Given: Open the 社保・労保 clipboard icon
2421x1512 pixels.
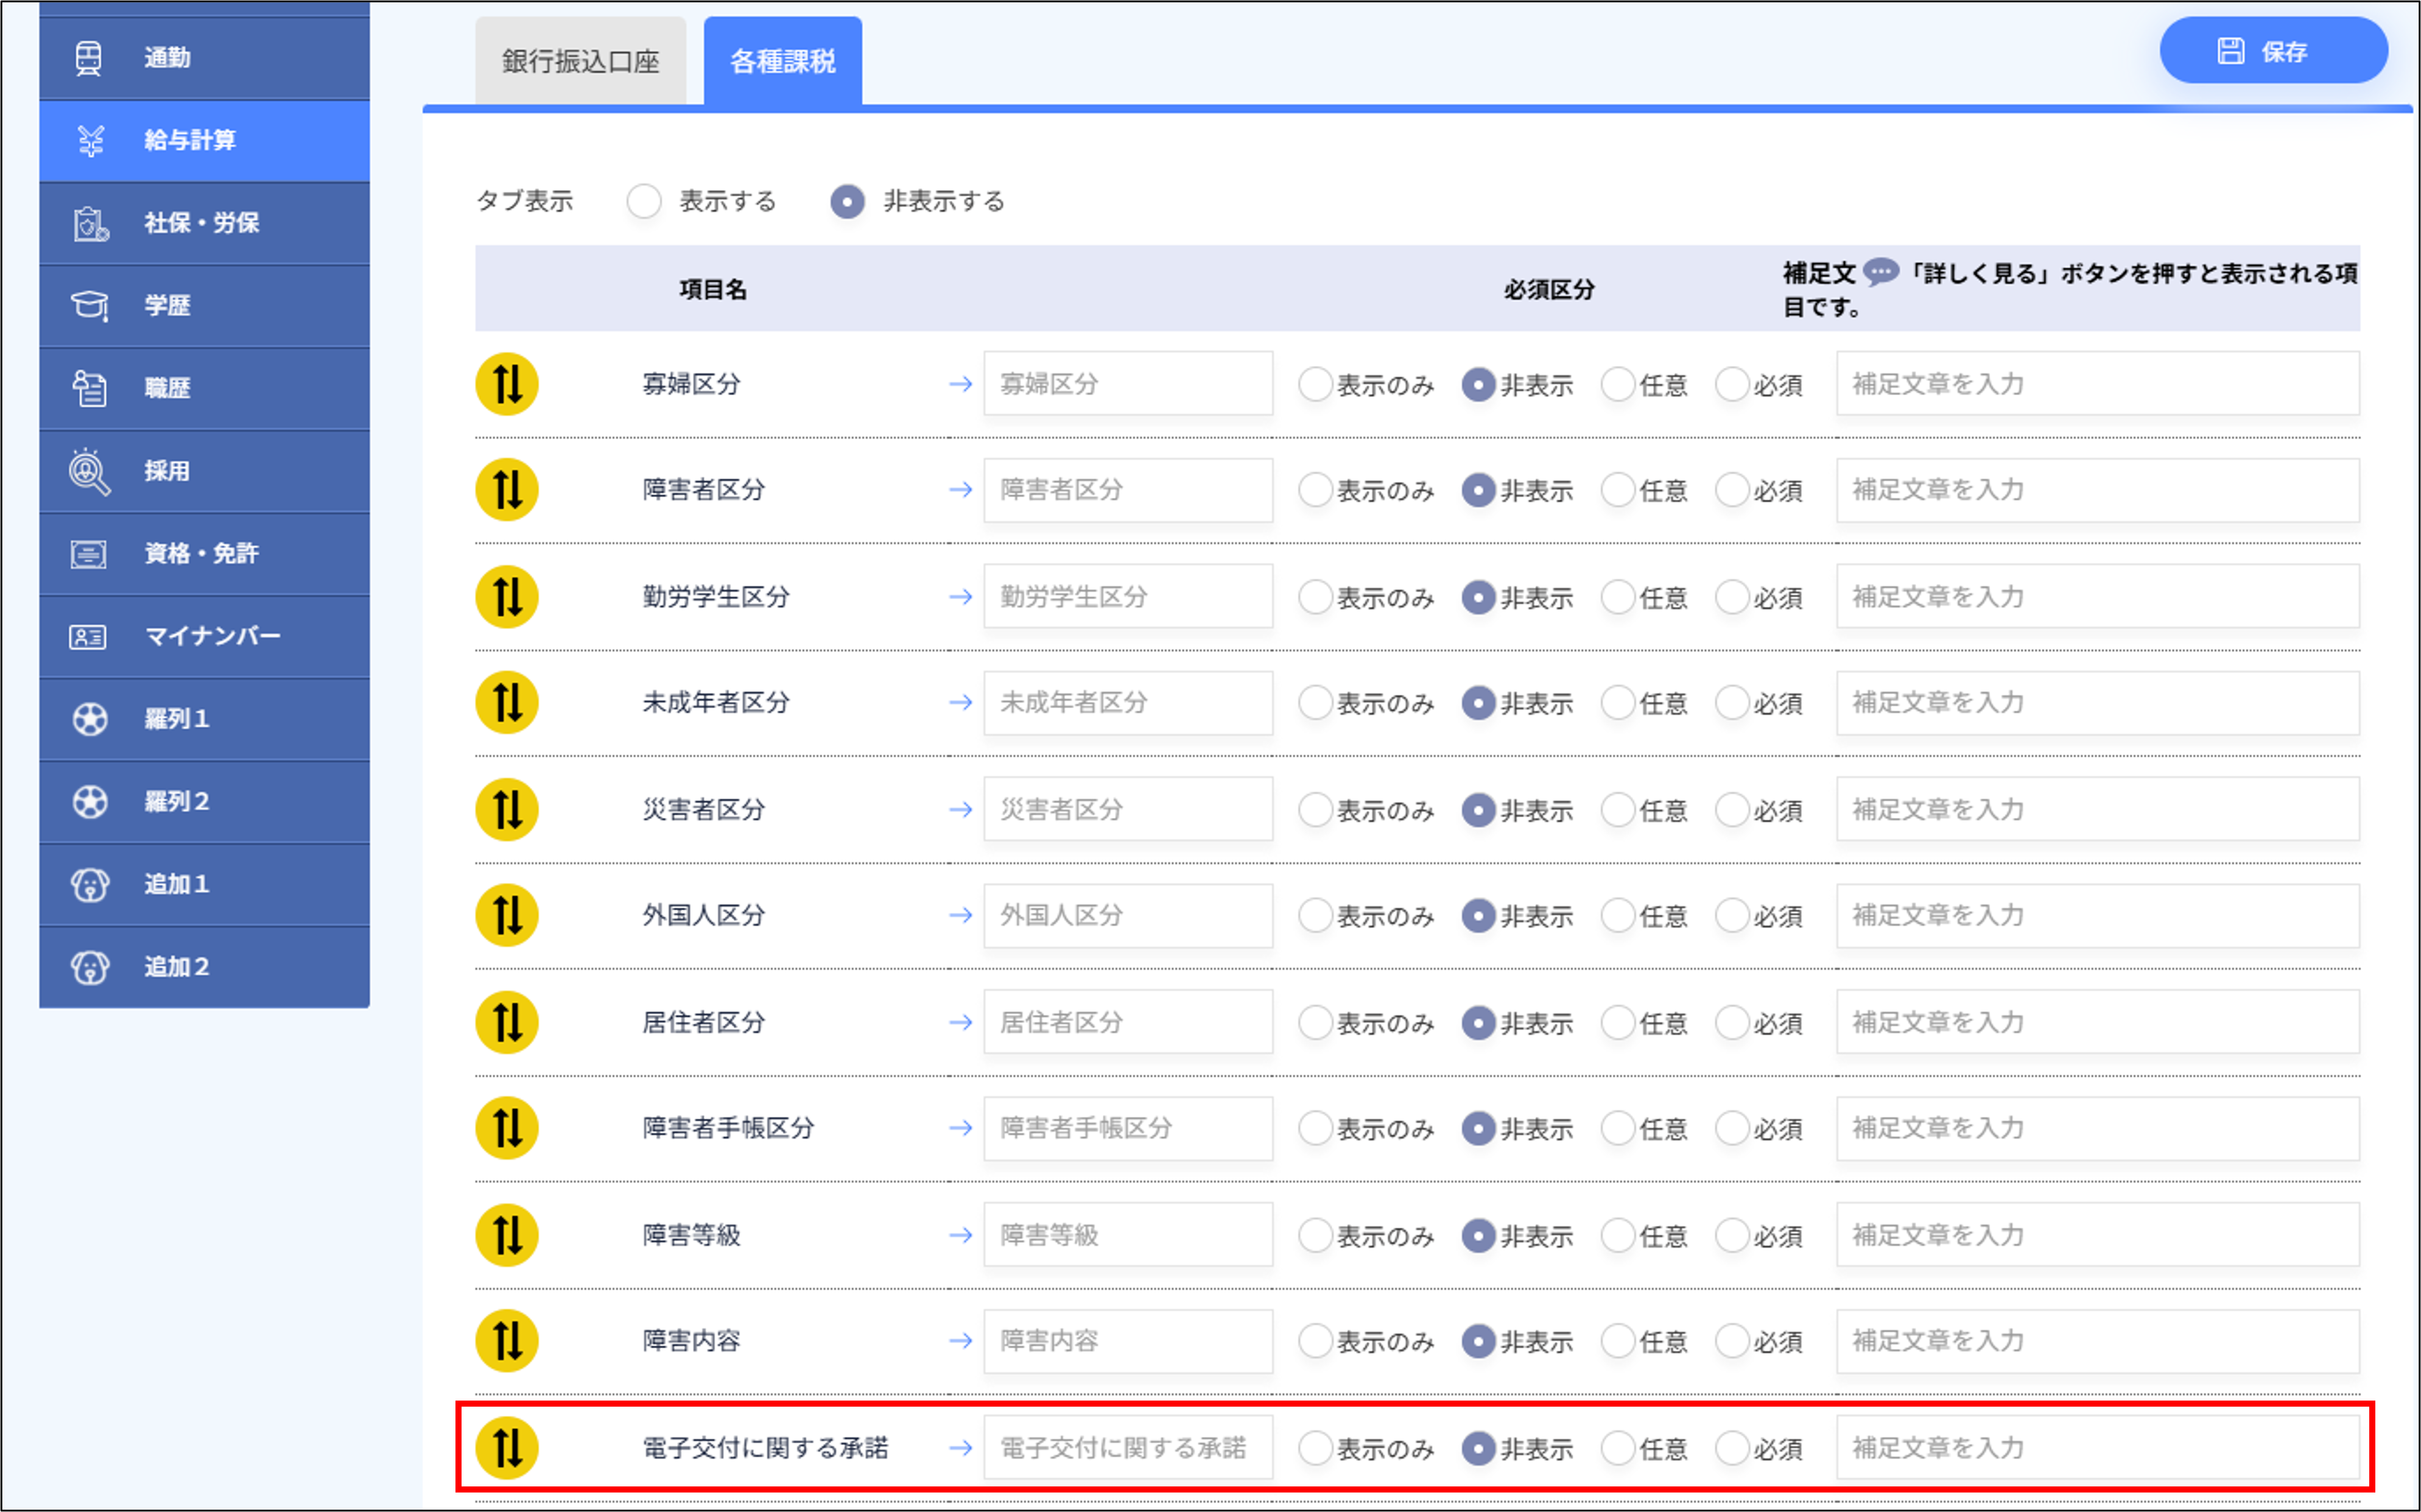Looking at the screenshot, I should click(90, 223).
